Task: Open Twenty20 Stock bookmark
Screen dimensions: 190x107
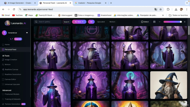Action: coord(45,15)
